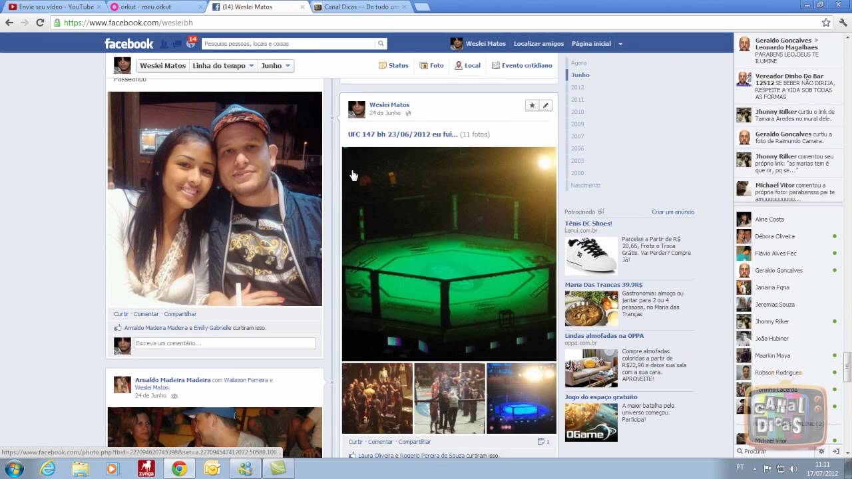Close the Canal Dicas tab

pos(404,7)
